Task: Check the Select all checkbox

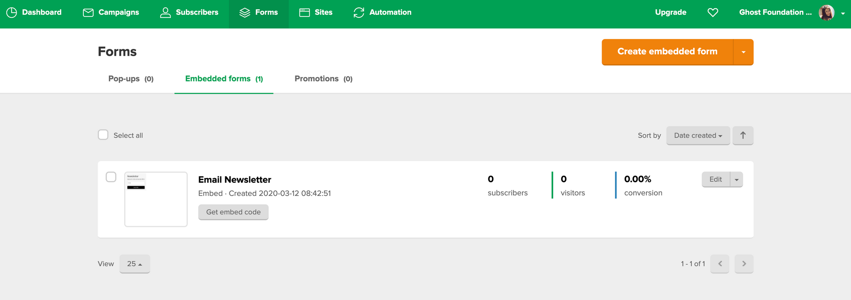Action: (x=103, y=135)
